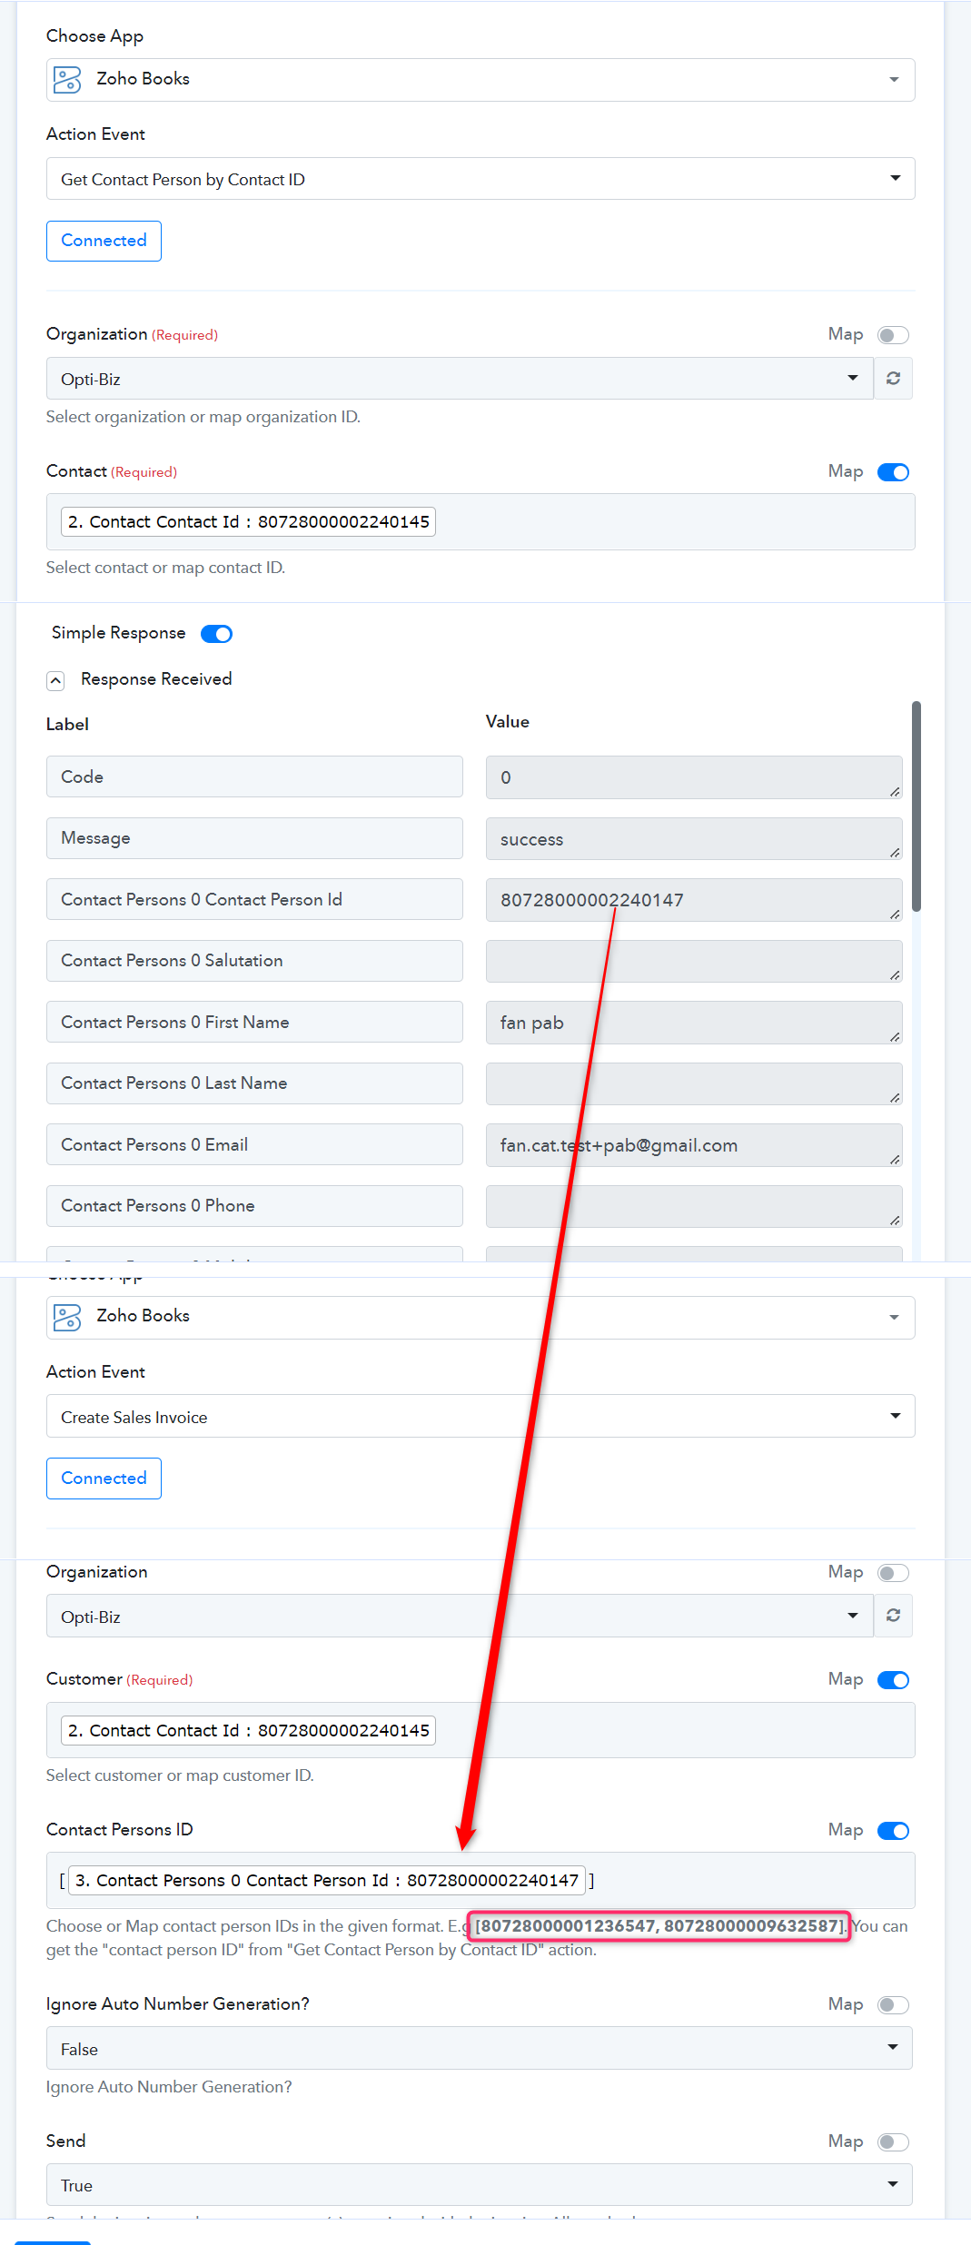Enable Map toggle for top Organization
The image size is (971, 2245).
[x=893, y=335]
